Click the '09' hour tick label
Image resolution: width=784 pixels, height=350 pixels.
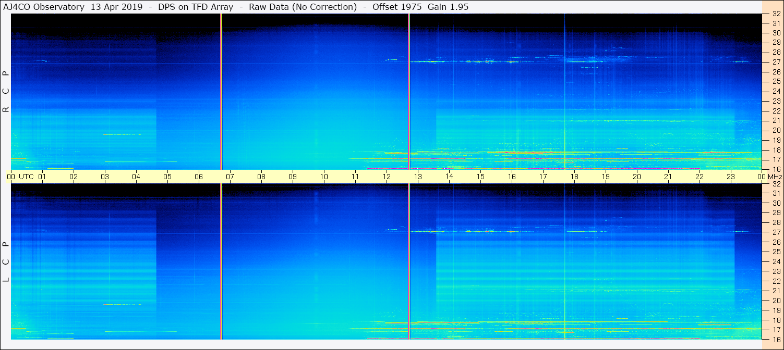pyautogui.click(x=293, y=177)
